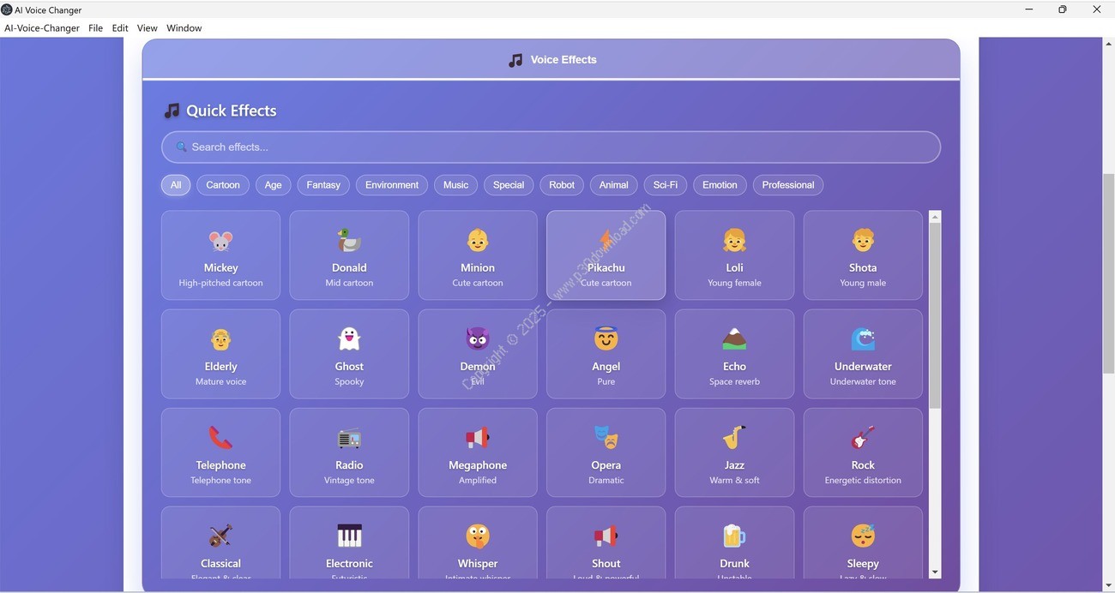Open the Window menu
This screenshot has height=593, width=1115.
184,28
